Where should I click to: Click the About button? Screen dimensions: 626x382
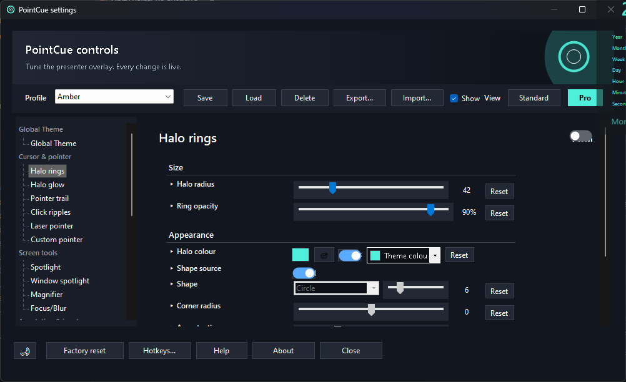pos(284,351)
